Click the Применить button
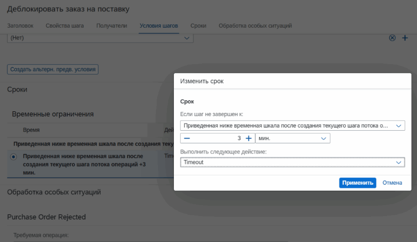Screen dimensions: 417x242 click(x=358, y=183)
